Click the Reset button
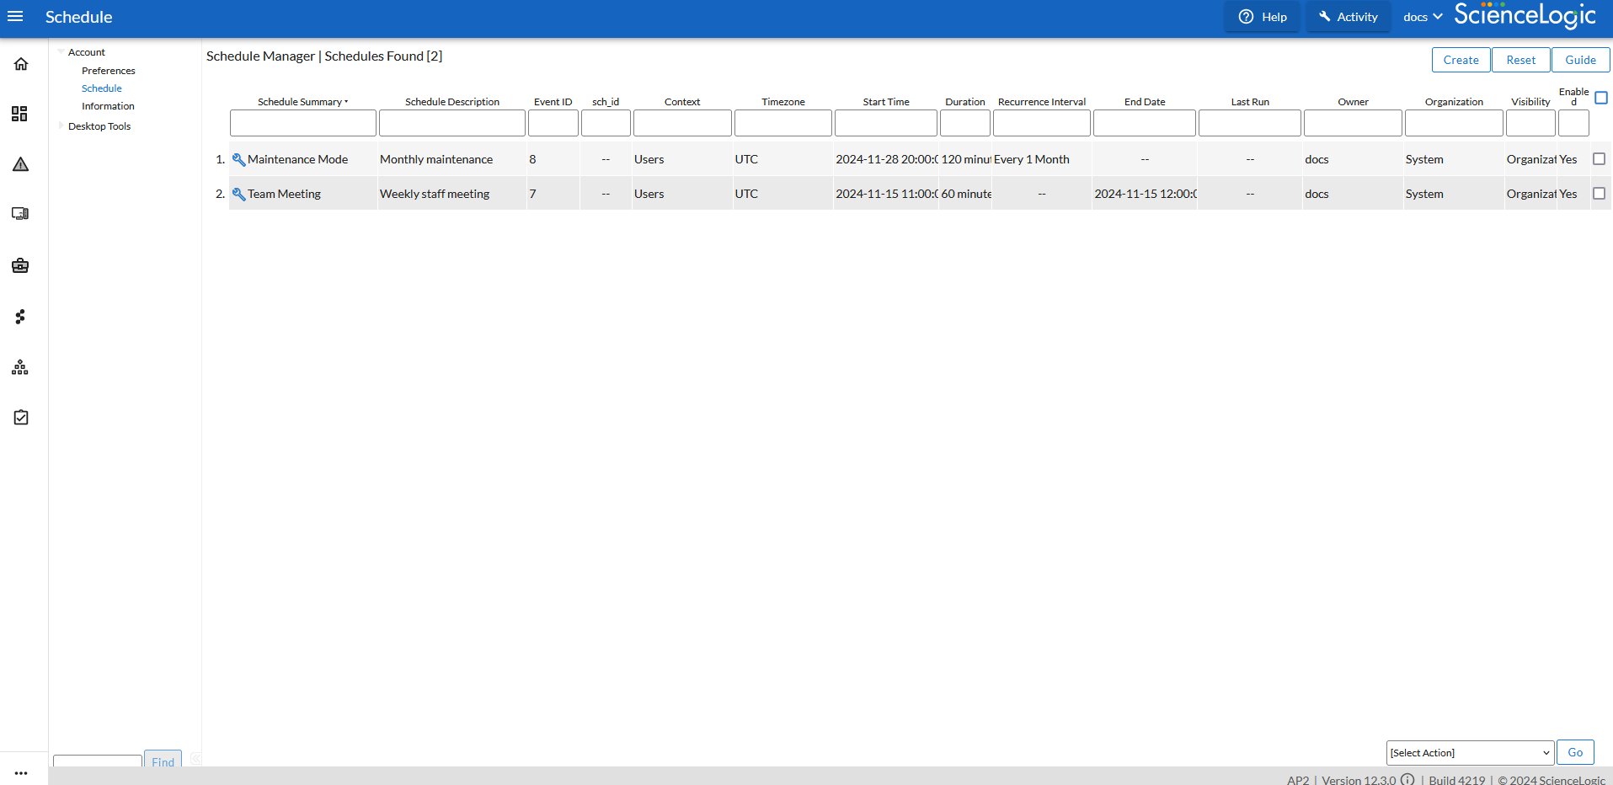This screenshot has height=785, width=1613. point(1520,60)
